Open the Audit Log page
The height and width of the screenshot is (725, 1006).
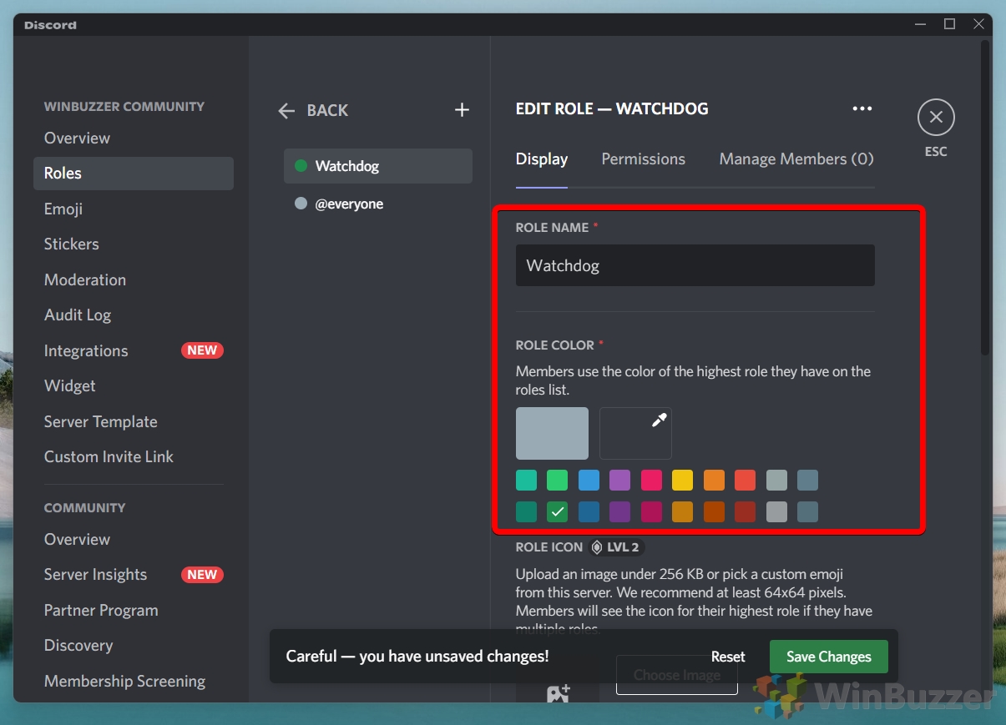tap(134, 315)
